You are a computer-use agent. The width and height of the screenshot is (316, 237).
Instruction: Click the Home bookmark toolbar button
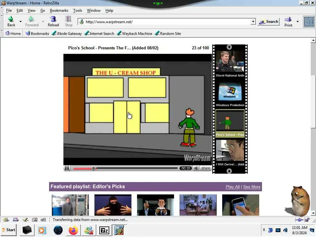pos(13,33)
